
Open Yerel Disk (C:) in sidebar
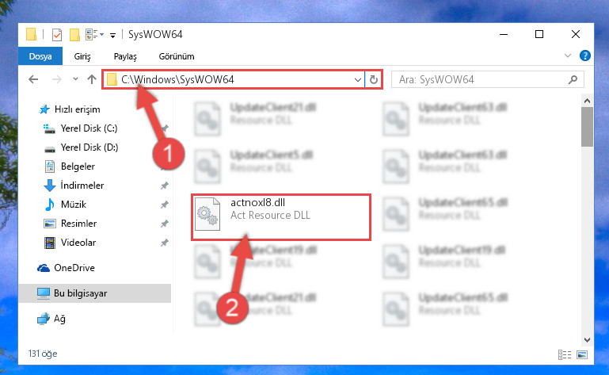pos(89,128)
